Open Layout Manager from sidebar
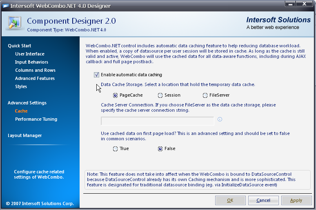The width and height of the screenshot is (316, 210). pos(24,135)
